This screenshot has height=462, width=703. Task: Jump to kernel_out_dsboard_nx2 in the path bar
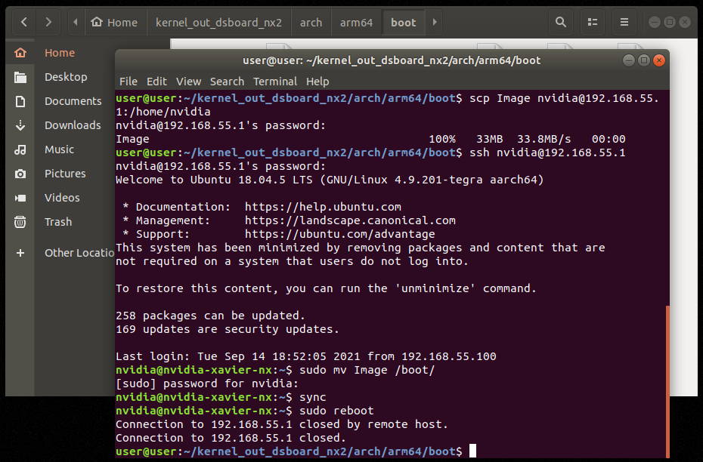coord(218,23)
